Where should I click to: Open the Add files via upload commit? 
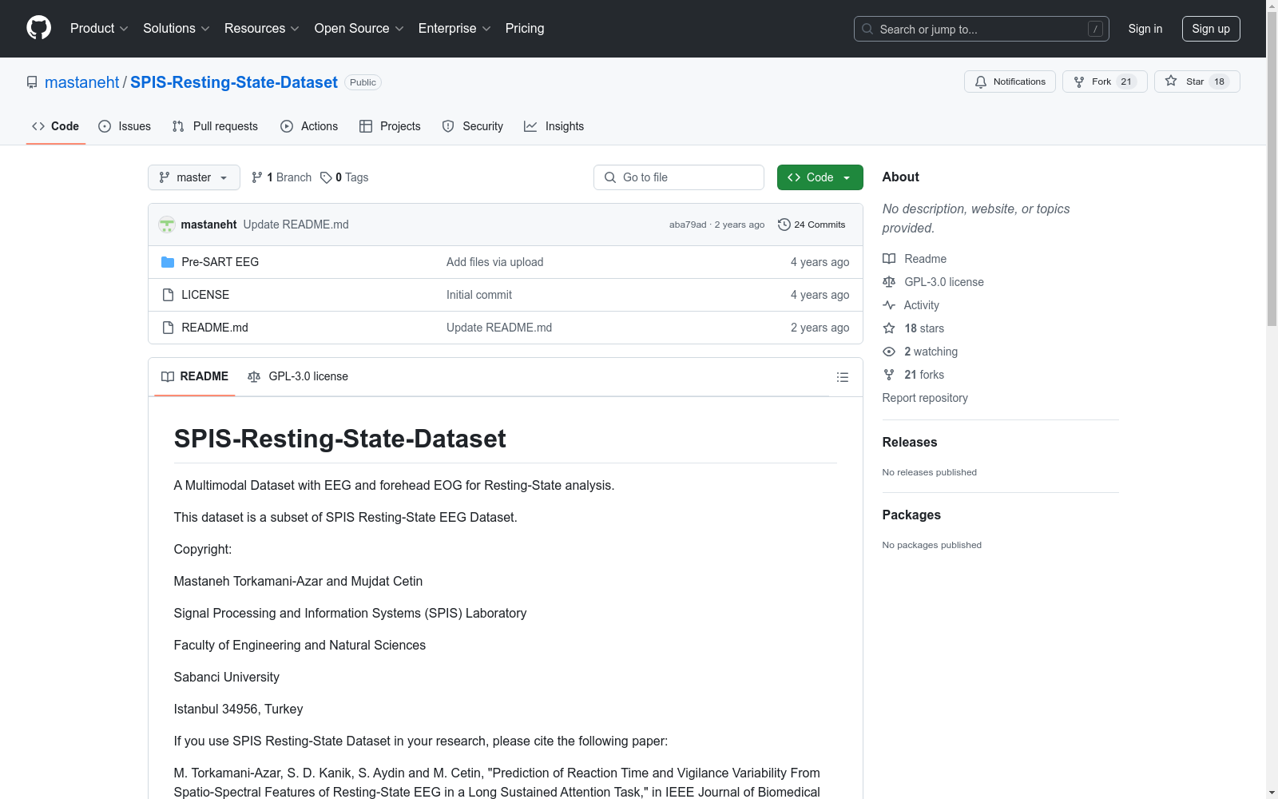pos(494,262)
